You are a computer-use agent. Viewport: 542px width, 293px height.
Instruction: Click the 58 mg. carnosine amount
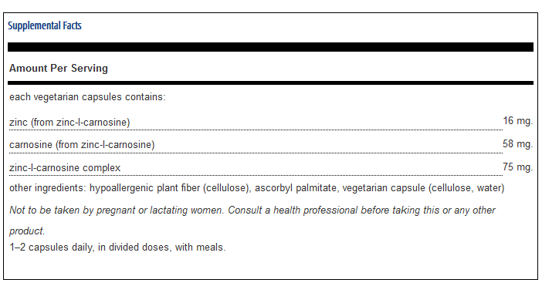(x=518, y=143)
